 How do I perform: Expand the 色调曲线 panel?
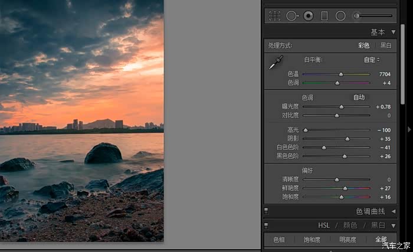point(393,211)
